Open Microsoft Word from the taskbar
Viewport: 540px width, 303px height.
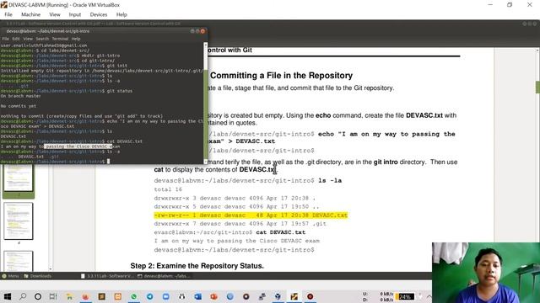(x=197, y=296)
